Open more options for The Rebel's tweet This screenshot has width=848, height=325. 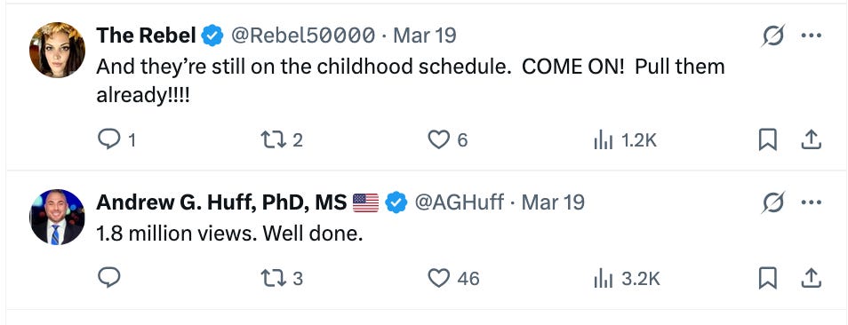(812, 36)
